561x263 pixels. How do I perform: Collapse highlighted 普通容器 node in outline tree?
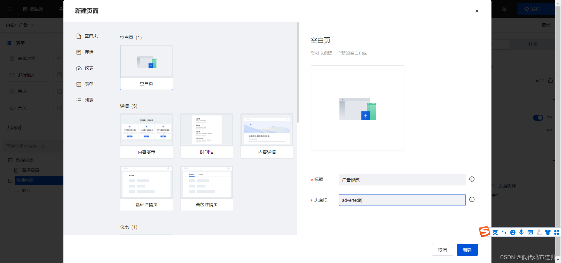tap(11, 180)
